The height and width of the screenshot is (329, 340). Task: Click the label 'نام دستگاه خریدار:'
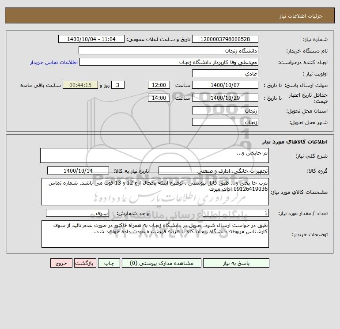click(x=307, y=51)
